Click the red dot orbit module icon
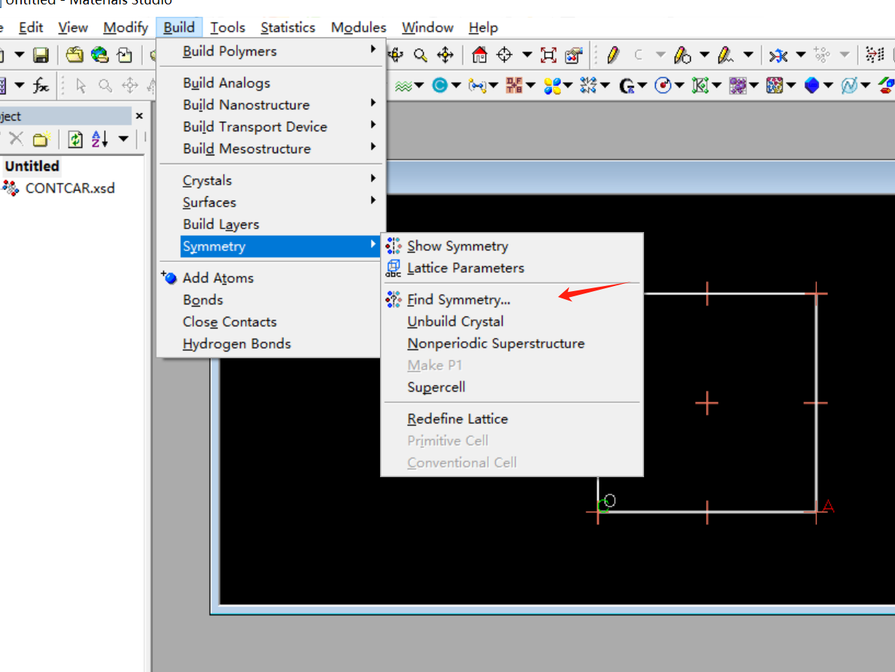Image resolution: width=895 pixels, height=672 pixels. pos(664,86)
